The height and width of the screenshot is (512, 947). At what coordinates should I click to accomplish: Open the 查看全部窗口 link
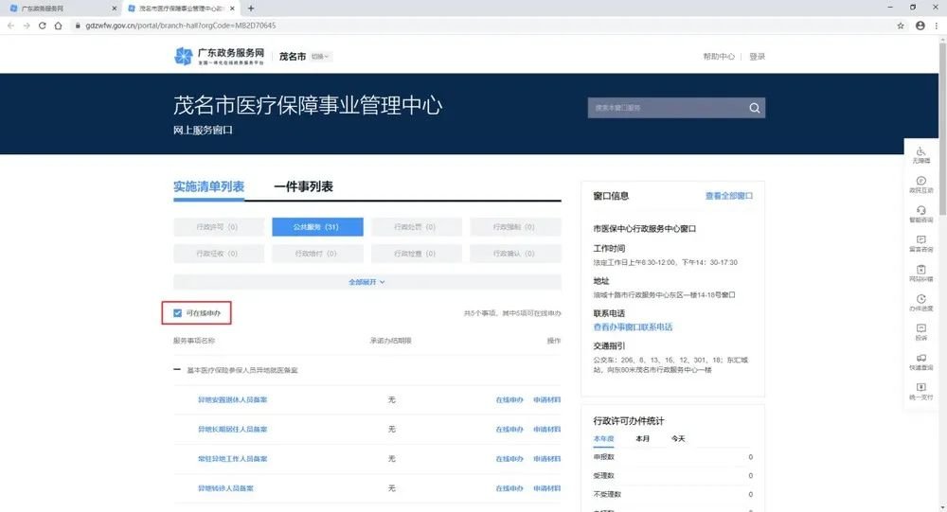point(728,196)
